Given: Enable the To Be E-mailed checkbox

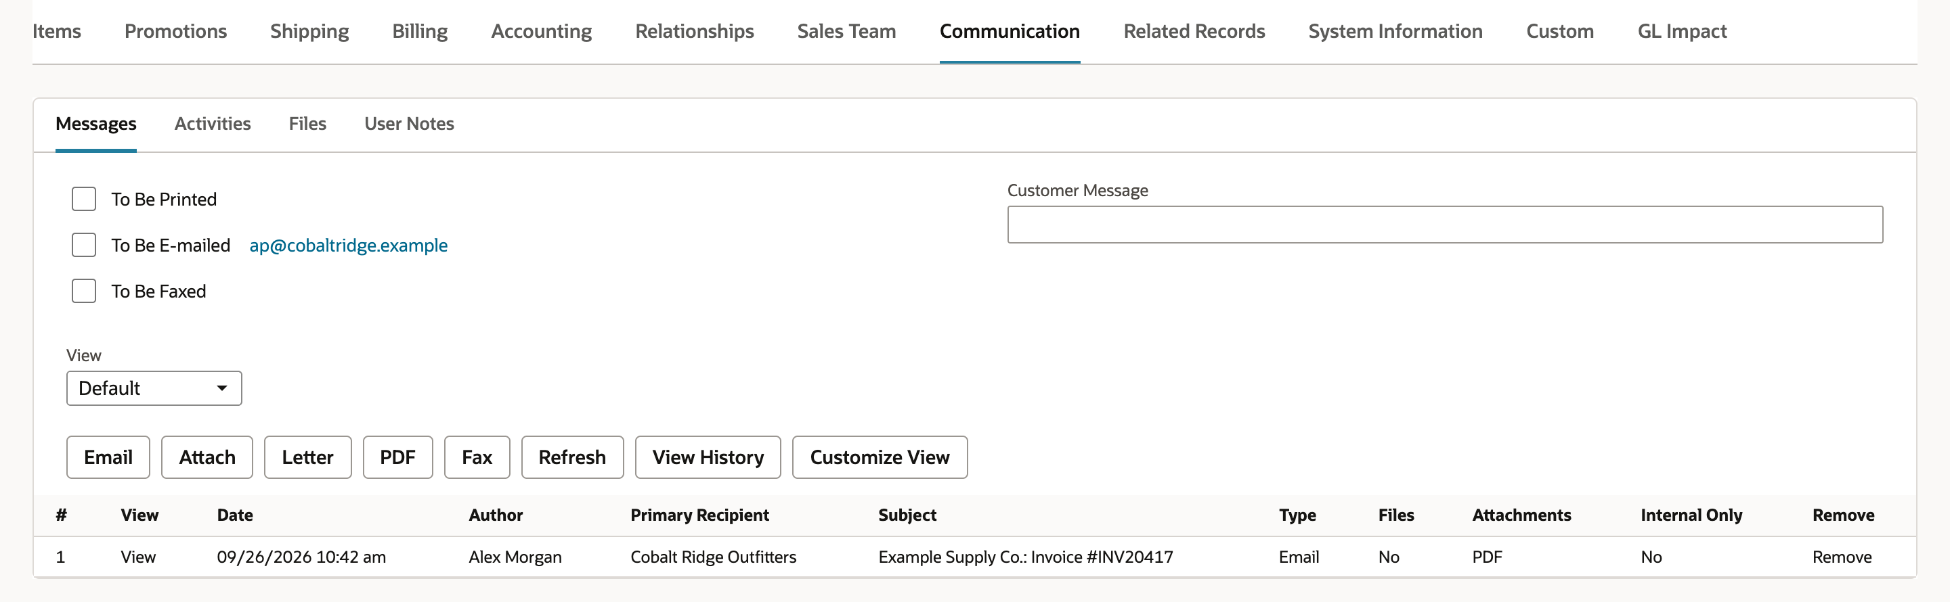Looking at the screenshot, I should (x=84, y=245).
